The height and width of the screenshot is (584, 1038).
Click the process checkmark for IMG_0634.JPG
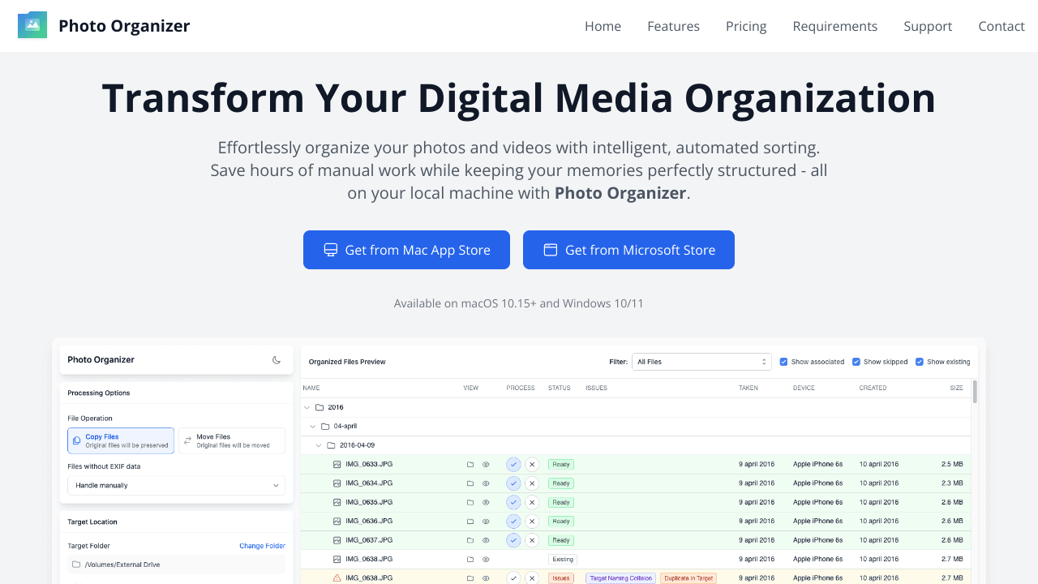[x=513, y=483]
